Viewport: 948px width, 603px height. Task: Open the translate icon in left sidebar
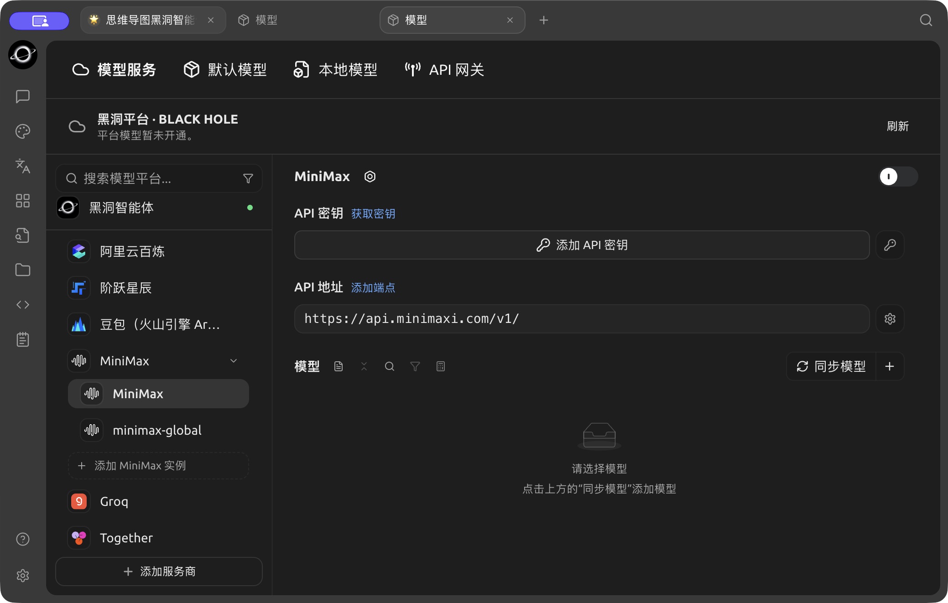click(23, 166)
